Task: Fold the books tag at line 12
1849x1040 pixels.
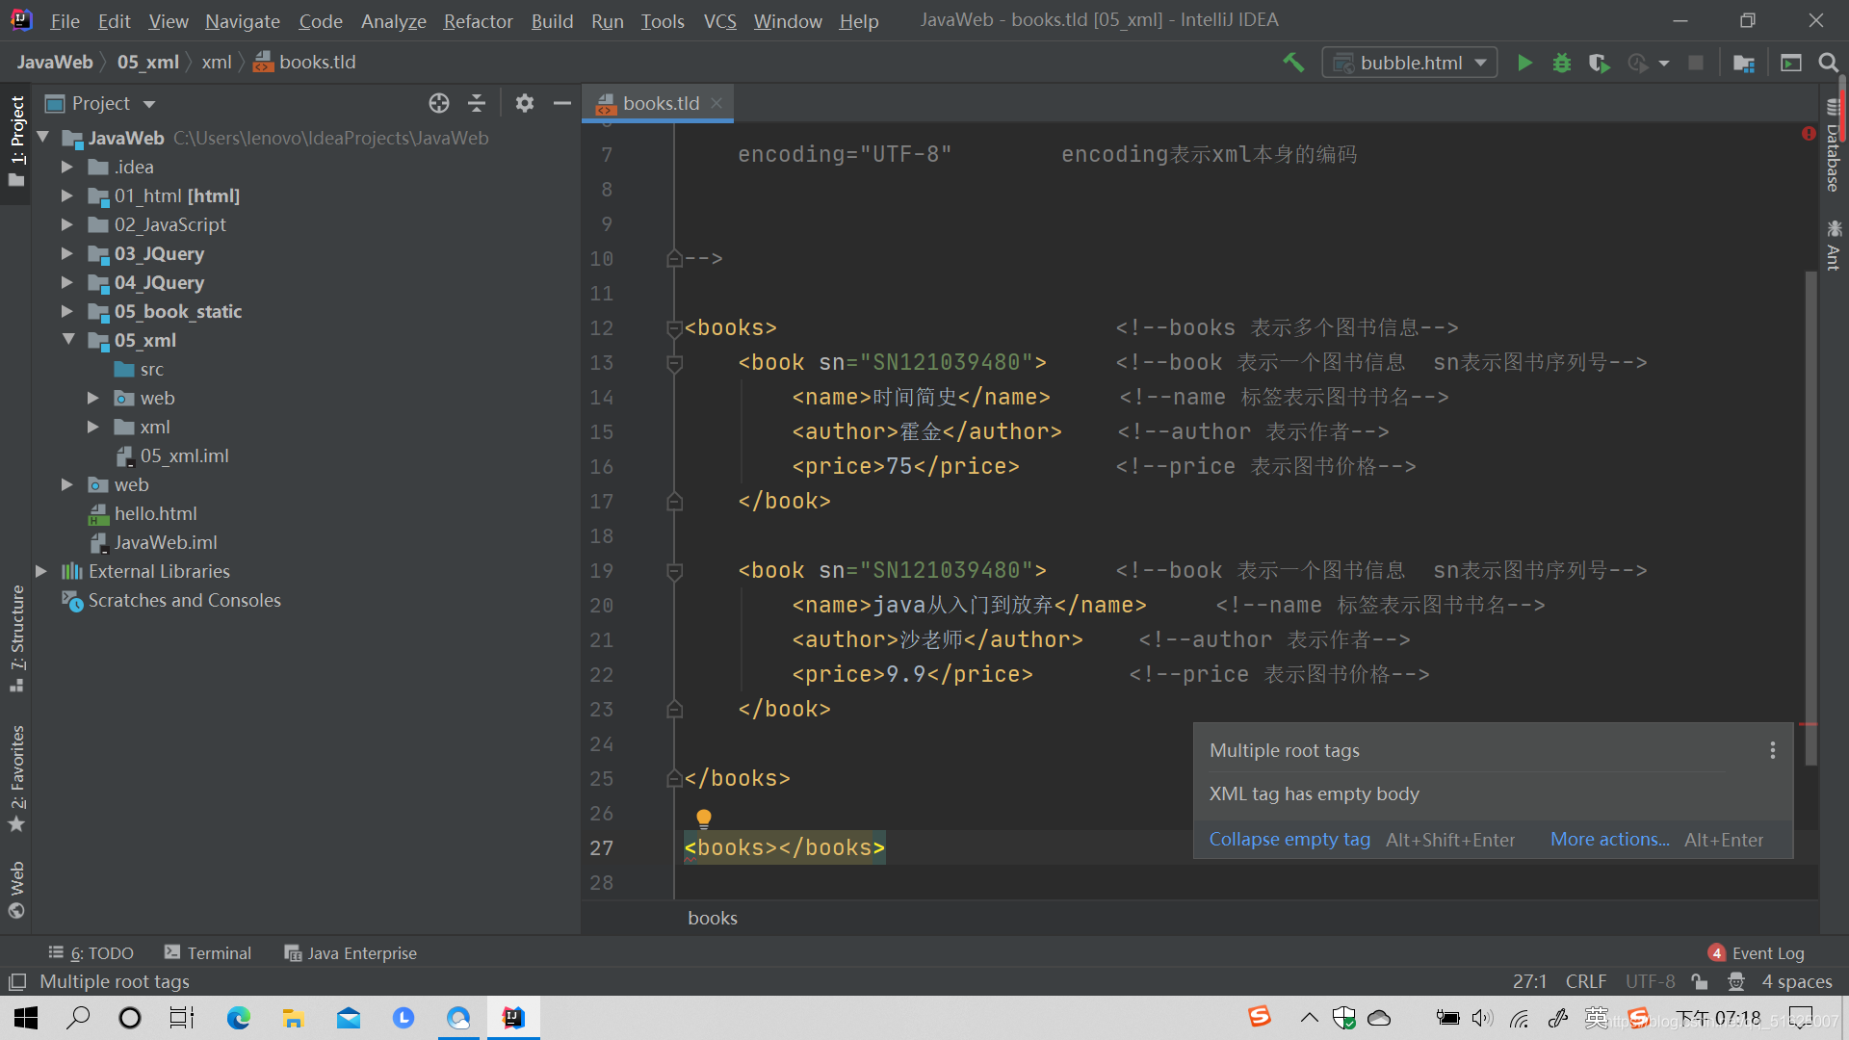Action: [674, 328]
